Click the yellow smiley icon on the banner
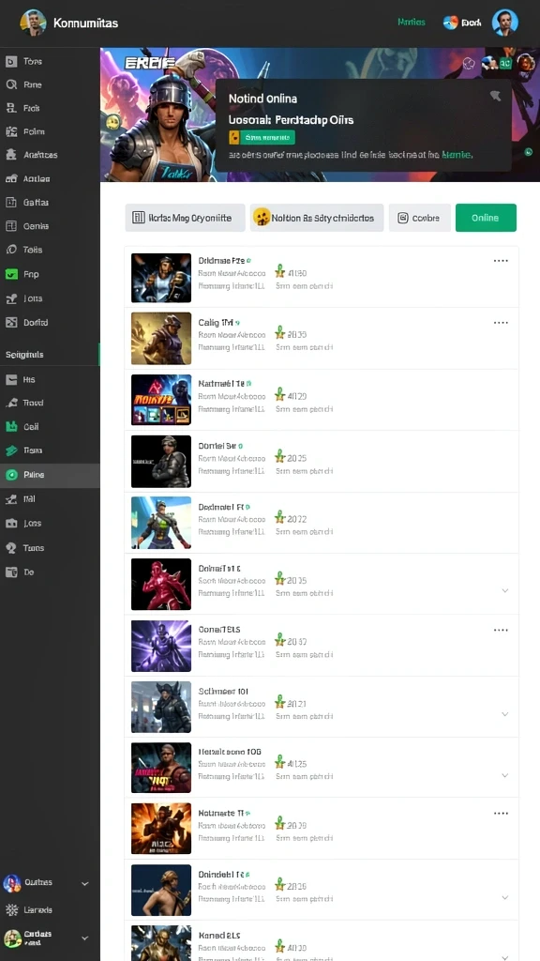Screen dimensions: 540x961 pos(112,122)
